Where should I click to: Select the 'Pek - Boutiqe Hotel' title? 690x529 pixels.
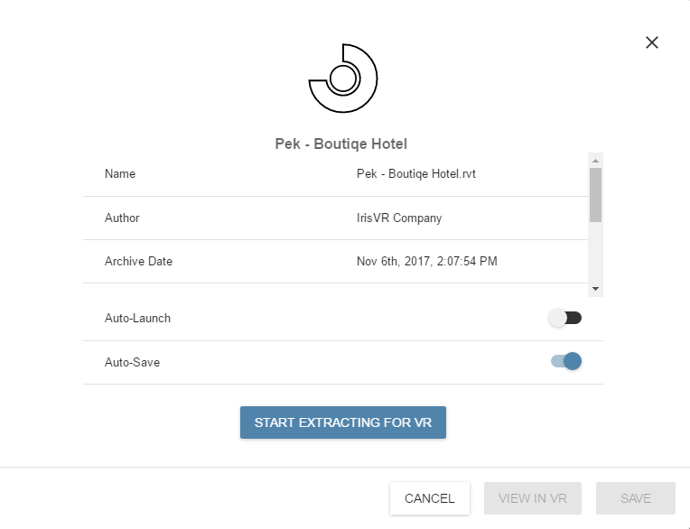341,144
